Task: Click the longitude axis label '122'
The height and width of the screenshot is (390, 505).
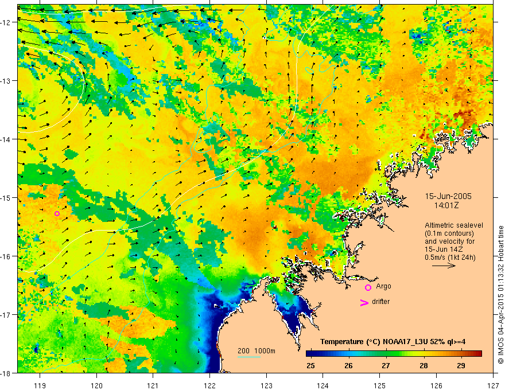Action: click(x=209, y=385)
